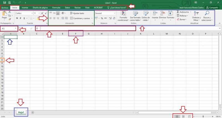
Task: Click the Compartir button
Action: [212, 7]
